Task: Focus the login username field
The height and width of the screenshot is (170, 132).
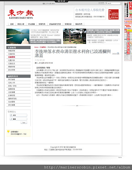Action: click(x=18, y=115)
